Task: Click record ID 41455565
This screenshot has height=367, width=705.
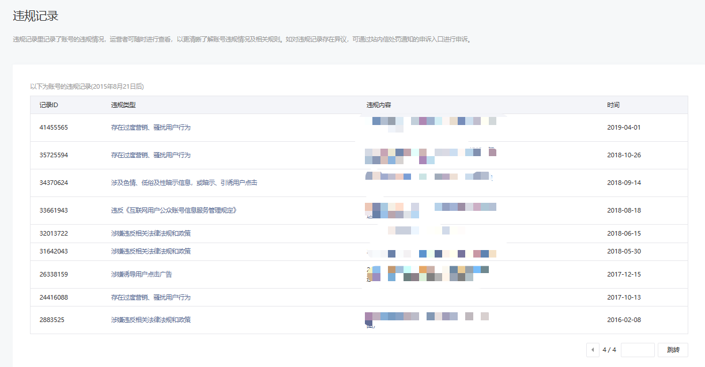Action: 54,127
